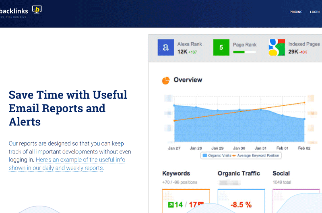Click the Jan 28 axis label

click(196, 148)
